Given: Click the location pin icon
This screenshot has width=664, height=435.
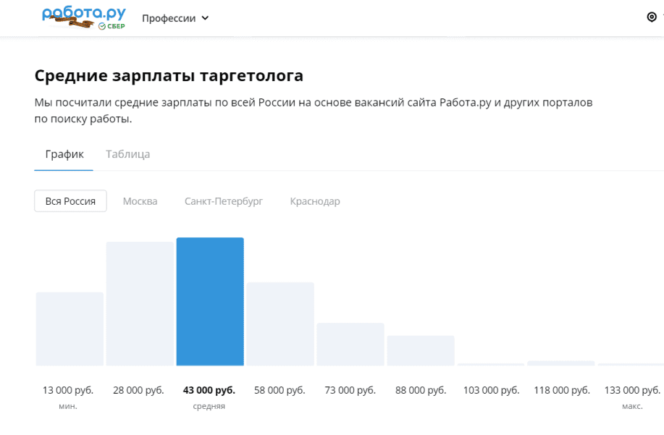Looking at the screenshot, I should [x=651, y=17].
